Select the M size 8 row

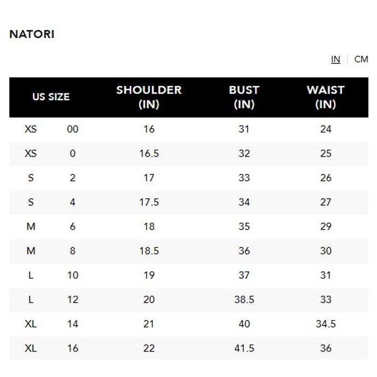pyautogui.click(x=189, y=251)
